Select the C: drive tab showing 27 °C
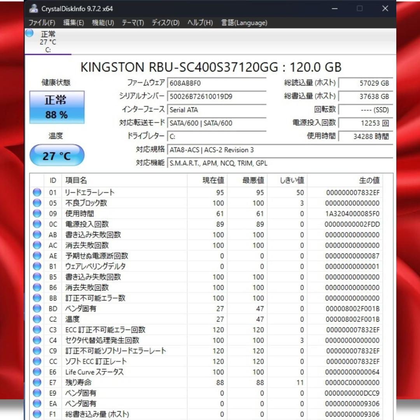Screen dimensions: 420x420 click(x=48, y=42)
